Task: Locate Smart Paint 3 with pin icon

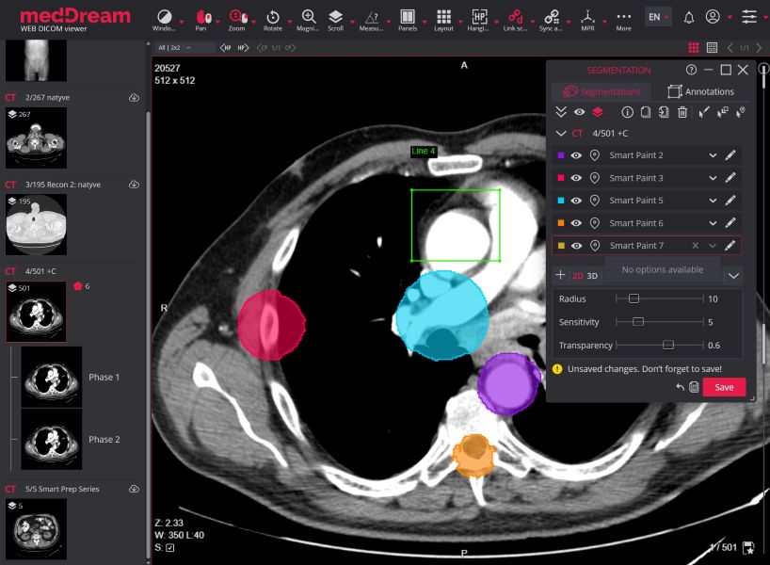Action: pos(594,178)
